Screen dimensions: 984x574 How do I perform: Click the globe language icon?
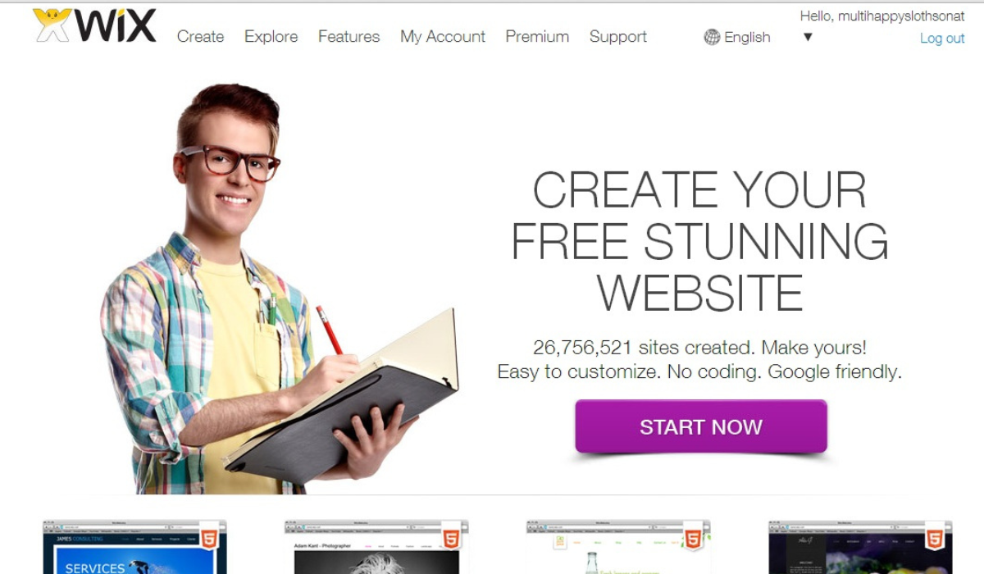click(712, 37)
